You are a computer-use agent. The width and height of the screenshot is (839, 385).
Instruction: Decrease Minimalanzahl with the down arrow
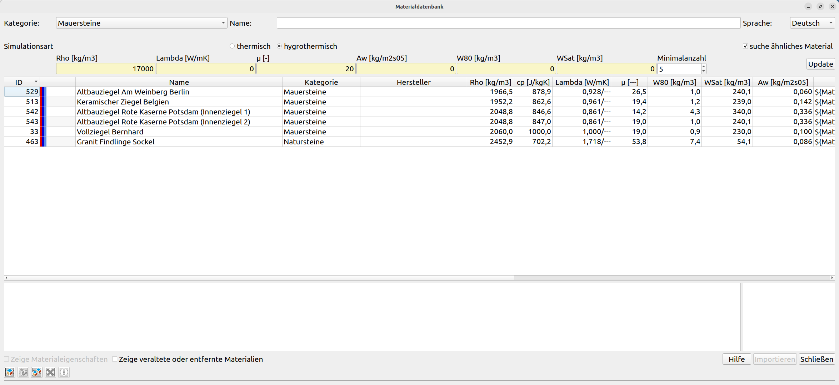pos(703,71)
